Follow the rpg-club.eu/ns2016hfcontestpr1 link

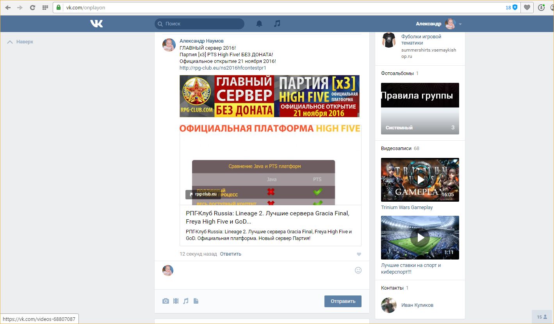pyautogui.click(x=223, y=68)
